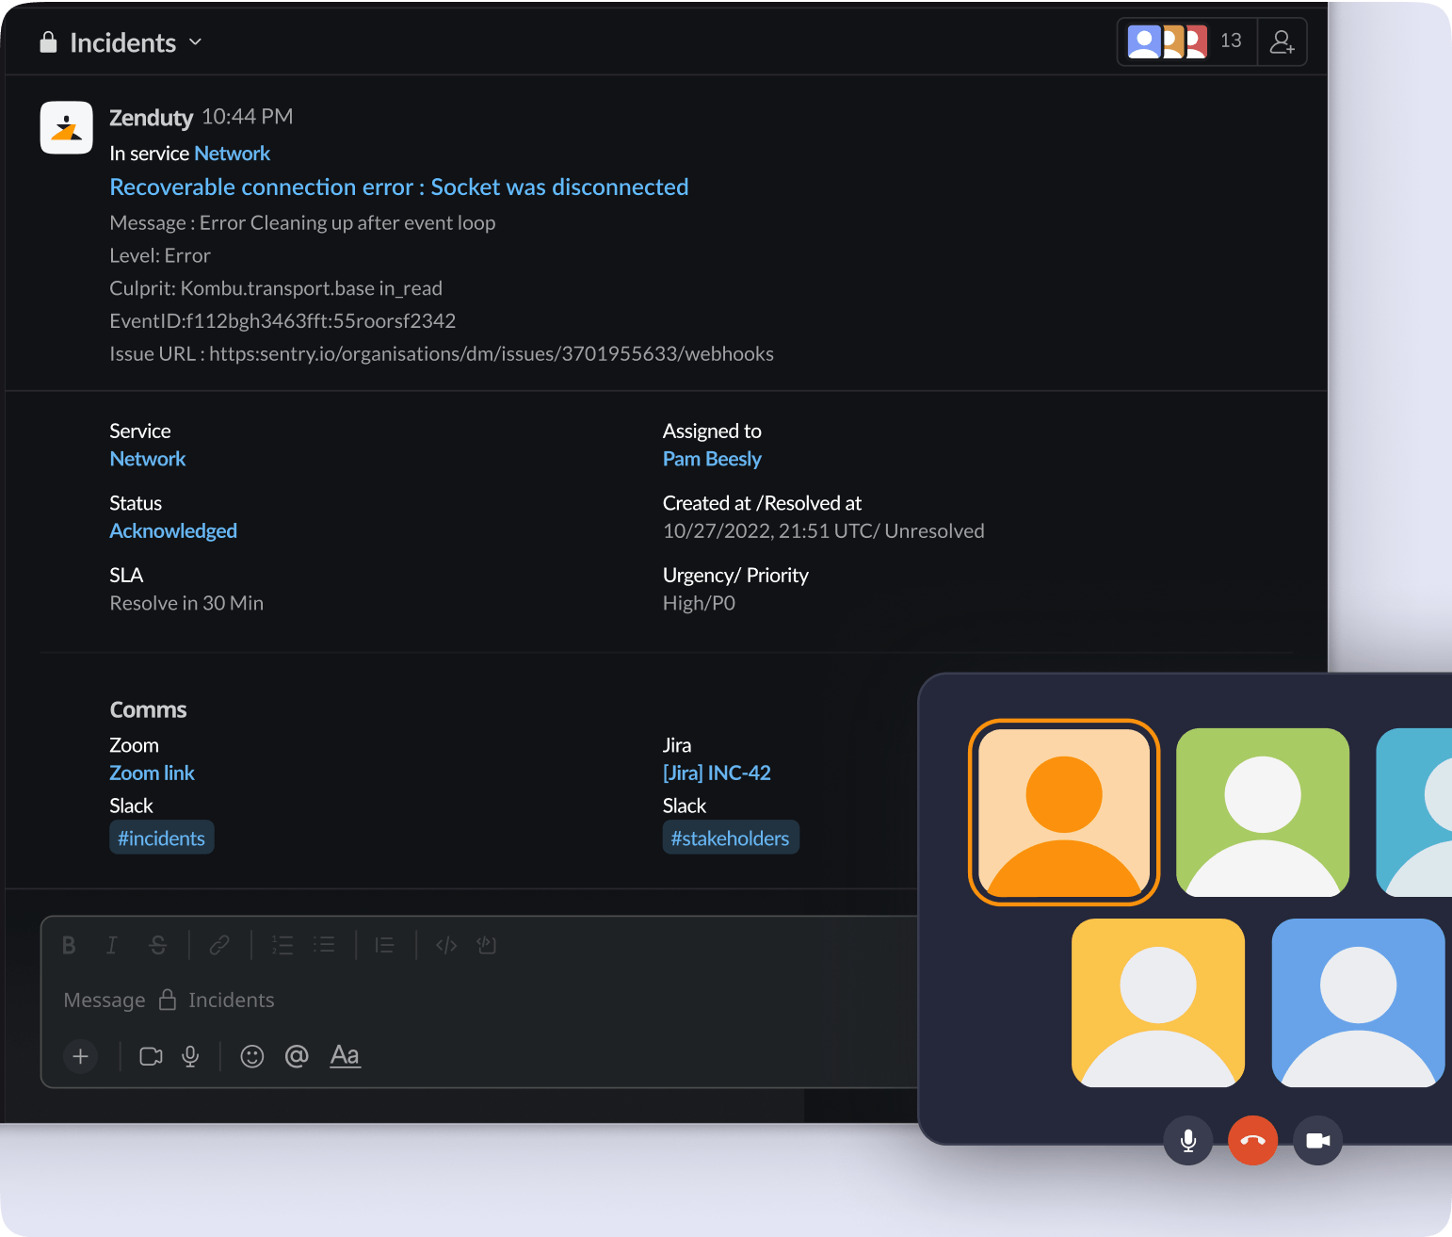This screenshot has width=1452, height=1237.
Task: Open the Zoom link for the incident
Action: point(152,773)
